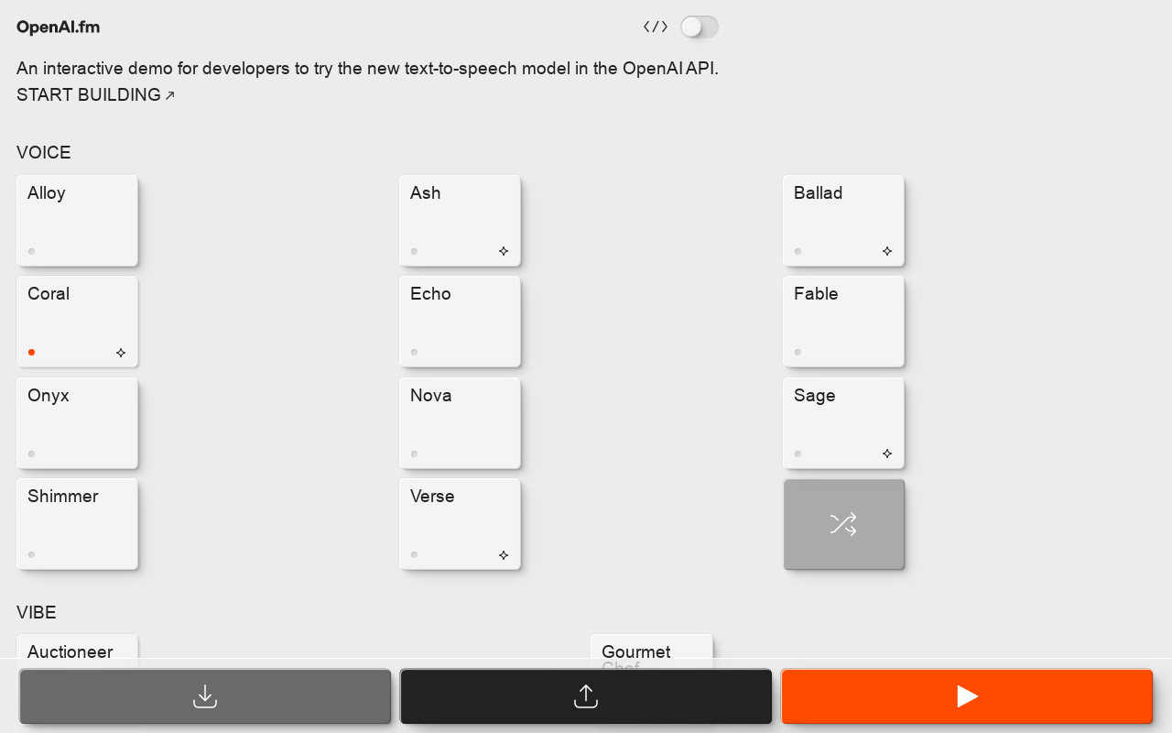This screenshot has width=1172, height=733.
Task: Select the Onyx voice
Action: point(77,423)
